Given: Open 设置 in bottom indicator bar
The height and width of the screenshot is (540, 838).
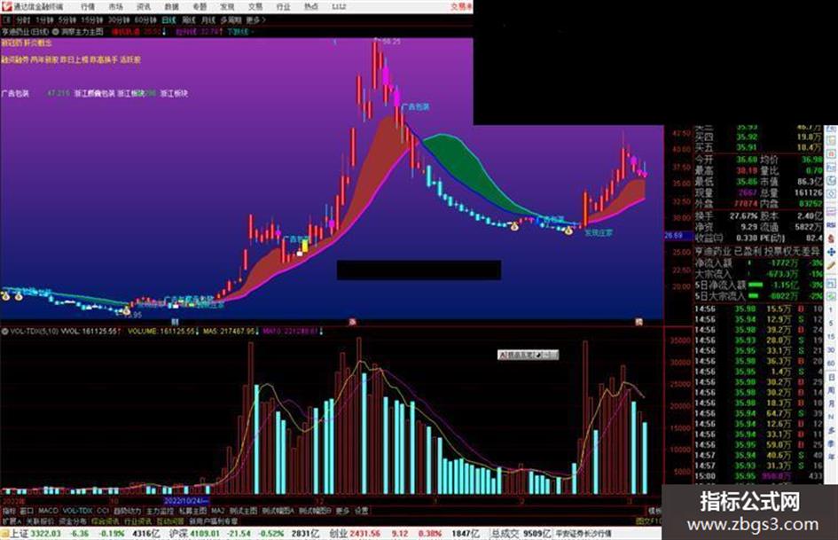Looking at the screenshot, I should (x=361, y=511).
